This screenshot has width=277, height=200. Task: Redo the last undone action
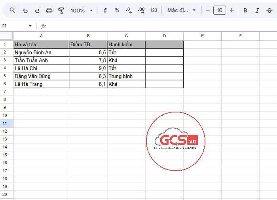pos(37,10)
